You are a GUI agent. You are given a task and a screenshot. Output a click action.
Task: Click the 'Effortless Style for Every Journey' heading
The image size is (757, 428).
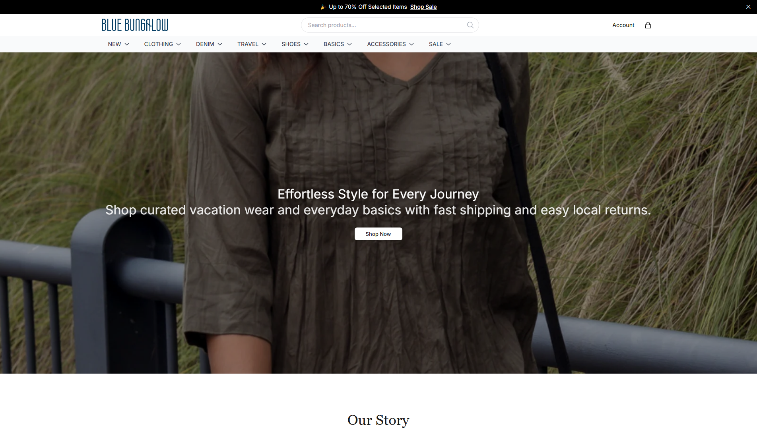(x=378, y=194)
